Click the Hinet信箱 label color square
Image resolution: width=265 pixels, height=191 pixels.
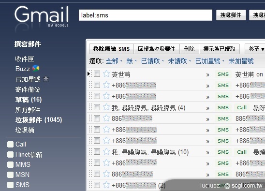pyautogui.click(x=10, y=154)
